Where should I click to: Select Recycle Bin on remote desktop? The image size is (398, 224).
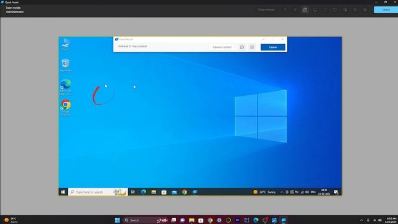[x=65, y=65]
